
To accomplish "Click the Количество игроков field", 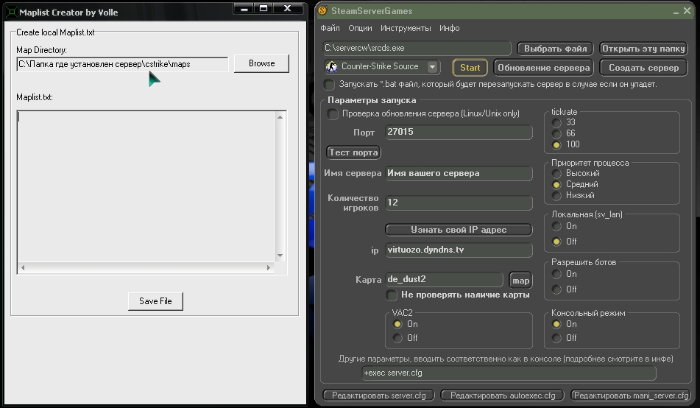I will click(x=459, y=203).
